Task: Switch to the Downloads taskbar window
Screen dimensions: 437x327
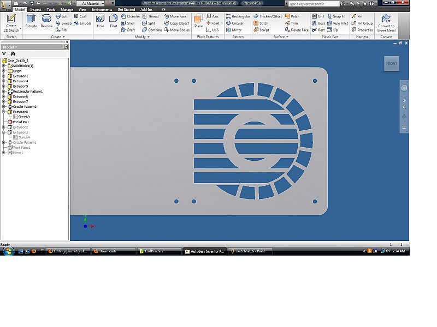Action: 114,251
